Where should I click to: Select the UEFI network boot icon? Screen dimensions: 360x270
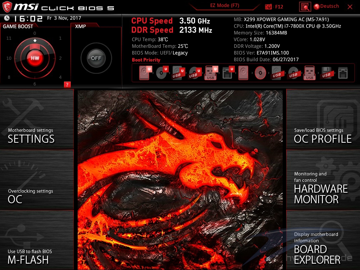tap(228, 73)
